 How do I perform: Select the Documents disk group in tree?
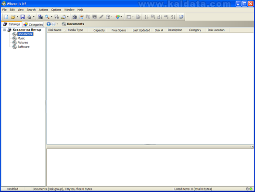click(25, 34)
